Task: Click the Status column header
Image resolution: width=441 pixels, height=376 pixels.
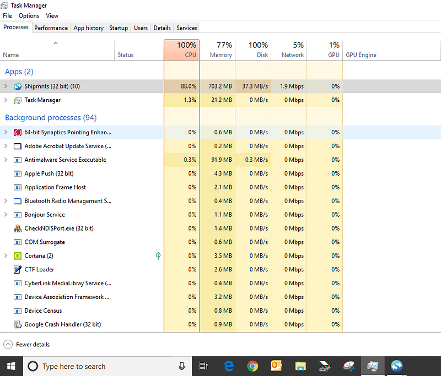Action: click(x=139, y=50)
